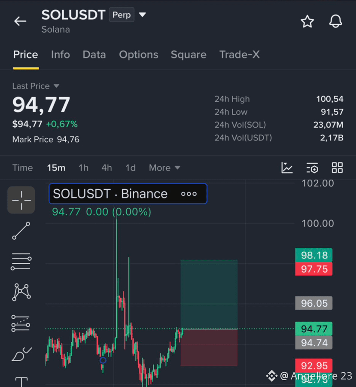Go back using the arrow icon

(x=20, y=21)
